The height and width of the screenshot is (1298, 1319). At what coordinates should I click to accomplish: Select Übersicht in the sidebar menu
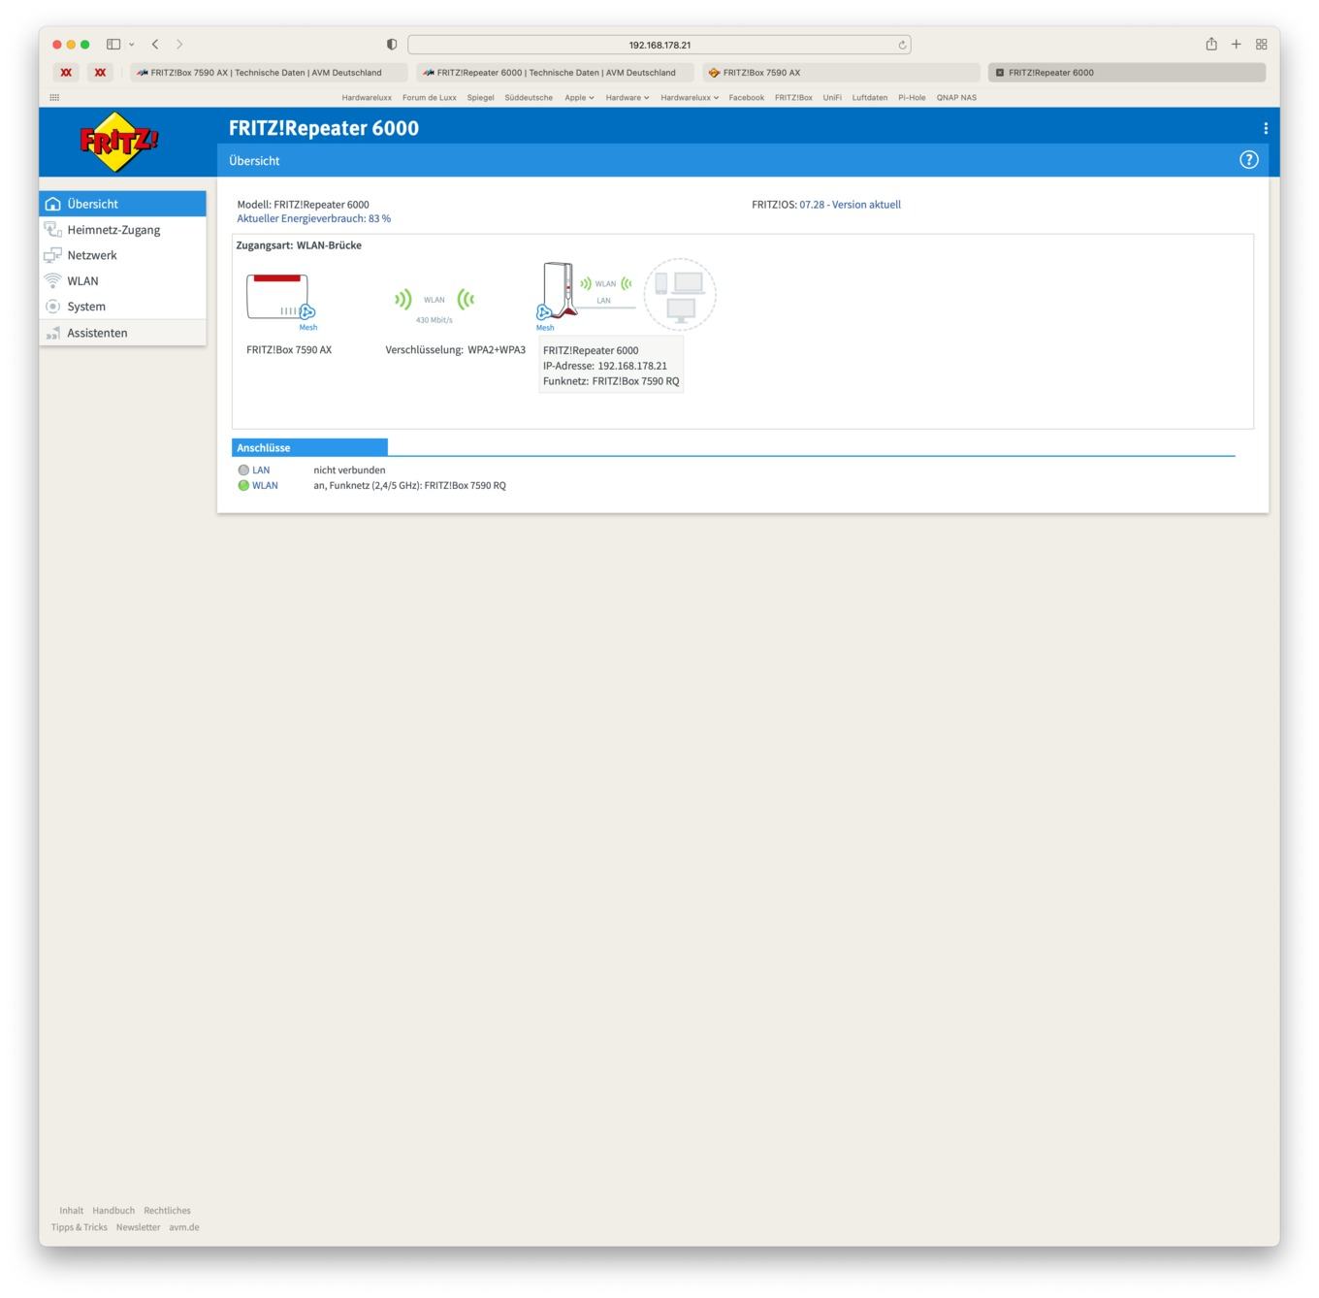pos(123,204)
